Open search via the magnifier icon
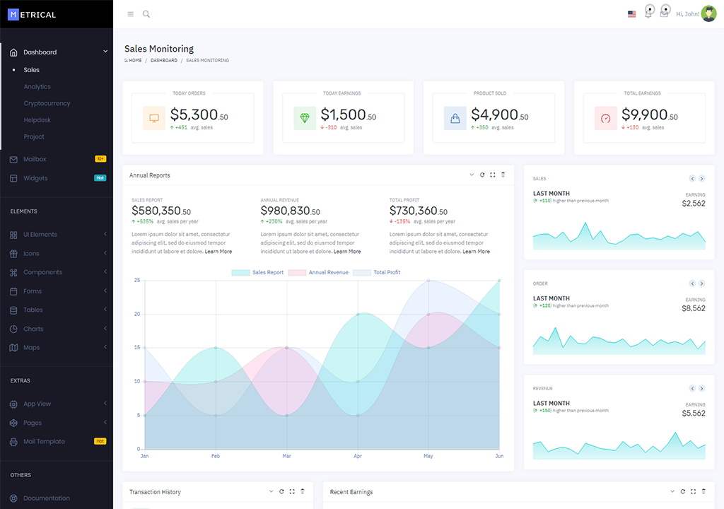 click(x=146, y=14)
